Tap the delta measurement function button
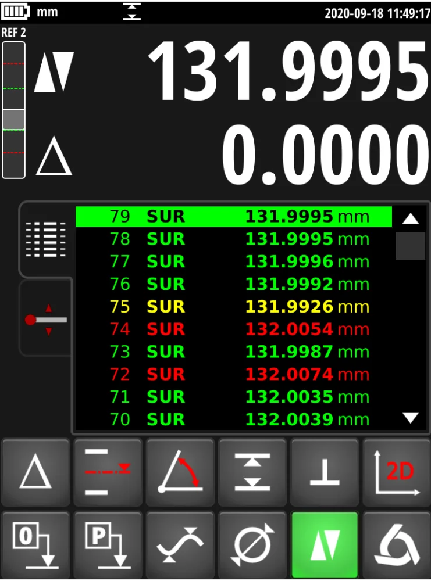 (x=35, y=472)
